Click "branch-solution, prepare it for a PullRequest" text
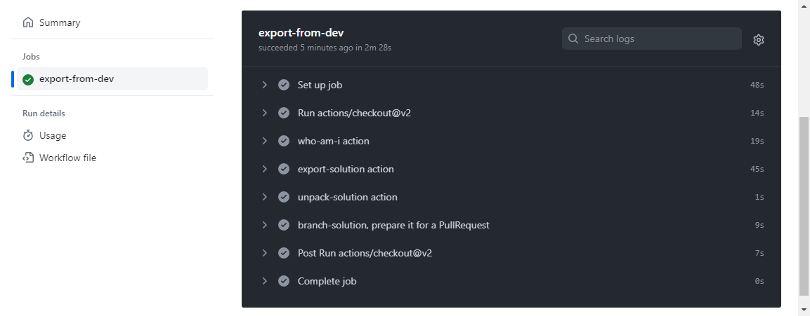Screen dimensions: 810x316 (393, 226)
